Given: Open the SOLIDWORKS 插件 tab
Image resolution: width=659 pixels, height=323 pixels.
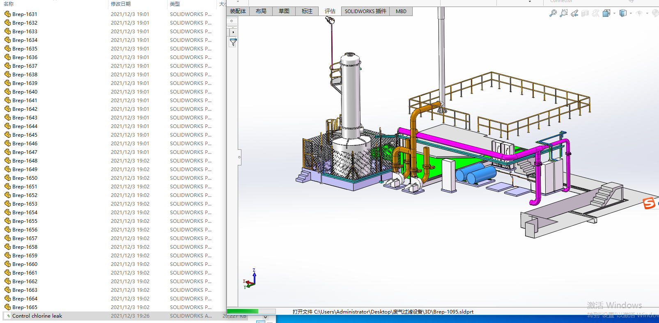Looking at the screenshot, I should (365, 11).
